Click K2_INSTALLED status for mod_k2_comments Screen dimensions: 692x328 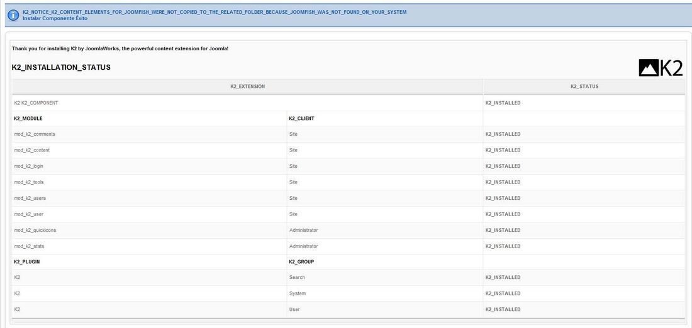(x=503, y=134)
